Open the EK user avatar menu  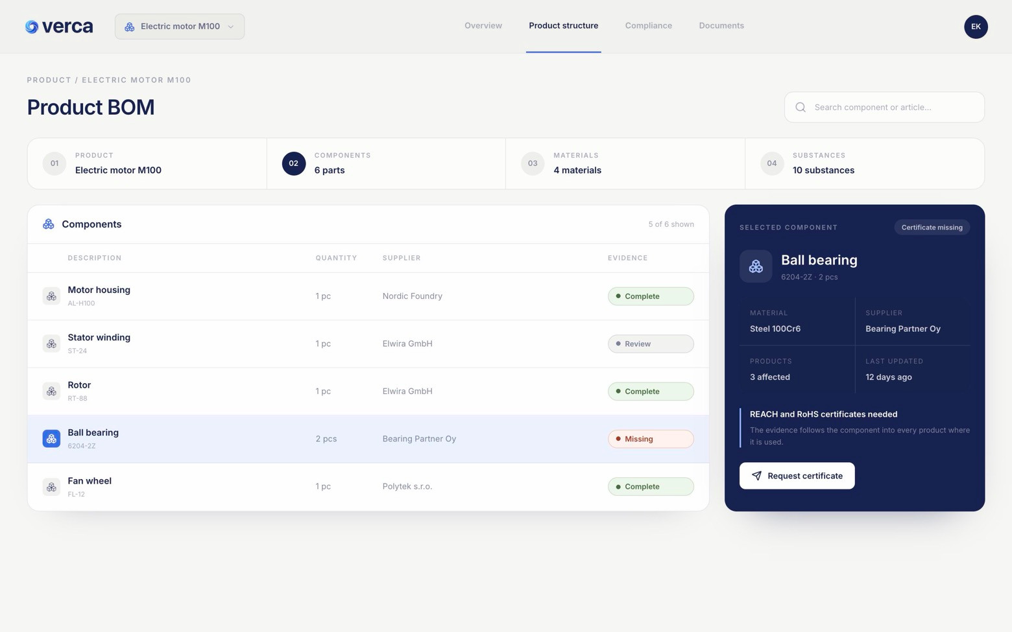click(x=976, y=27)
